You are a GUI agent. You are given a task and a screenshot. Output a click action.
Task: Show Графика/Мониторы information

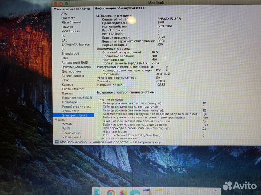pos(76,67)
